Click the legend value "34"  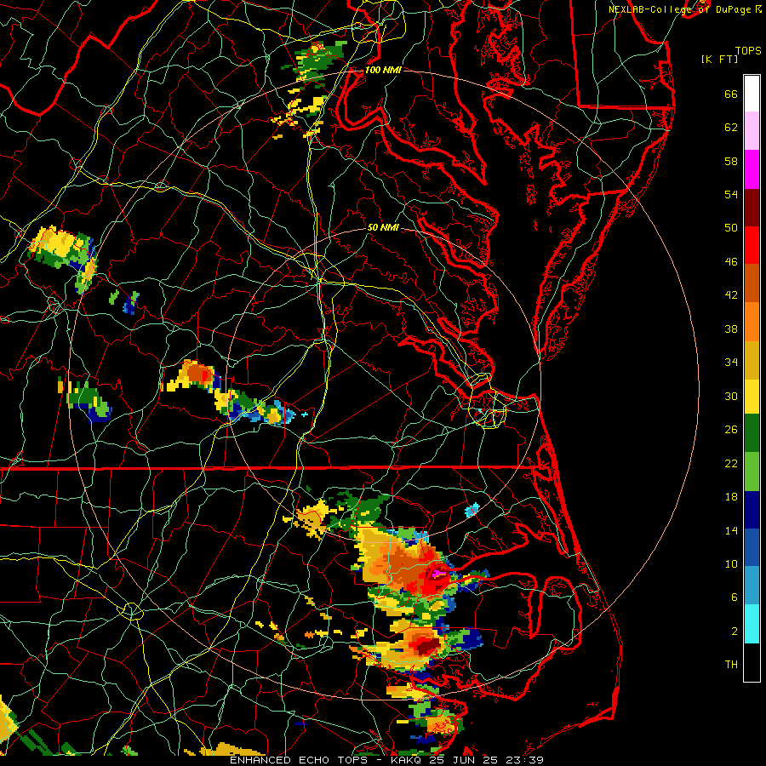[731, 362]
